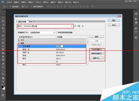Swap foreground and background colors arrow
The image size is (139, 101).
4,84
